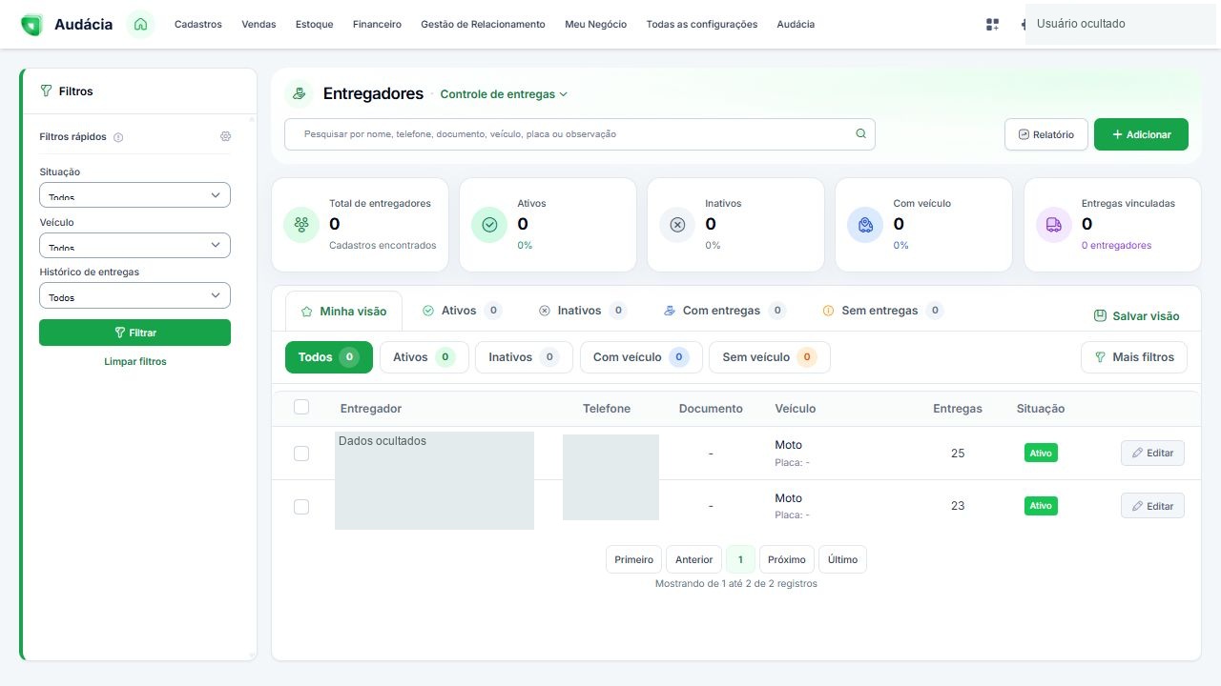Click the Total de entregadores card icon
The image size is (1221, 686).
301,225
